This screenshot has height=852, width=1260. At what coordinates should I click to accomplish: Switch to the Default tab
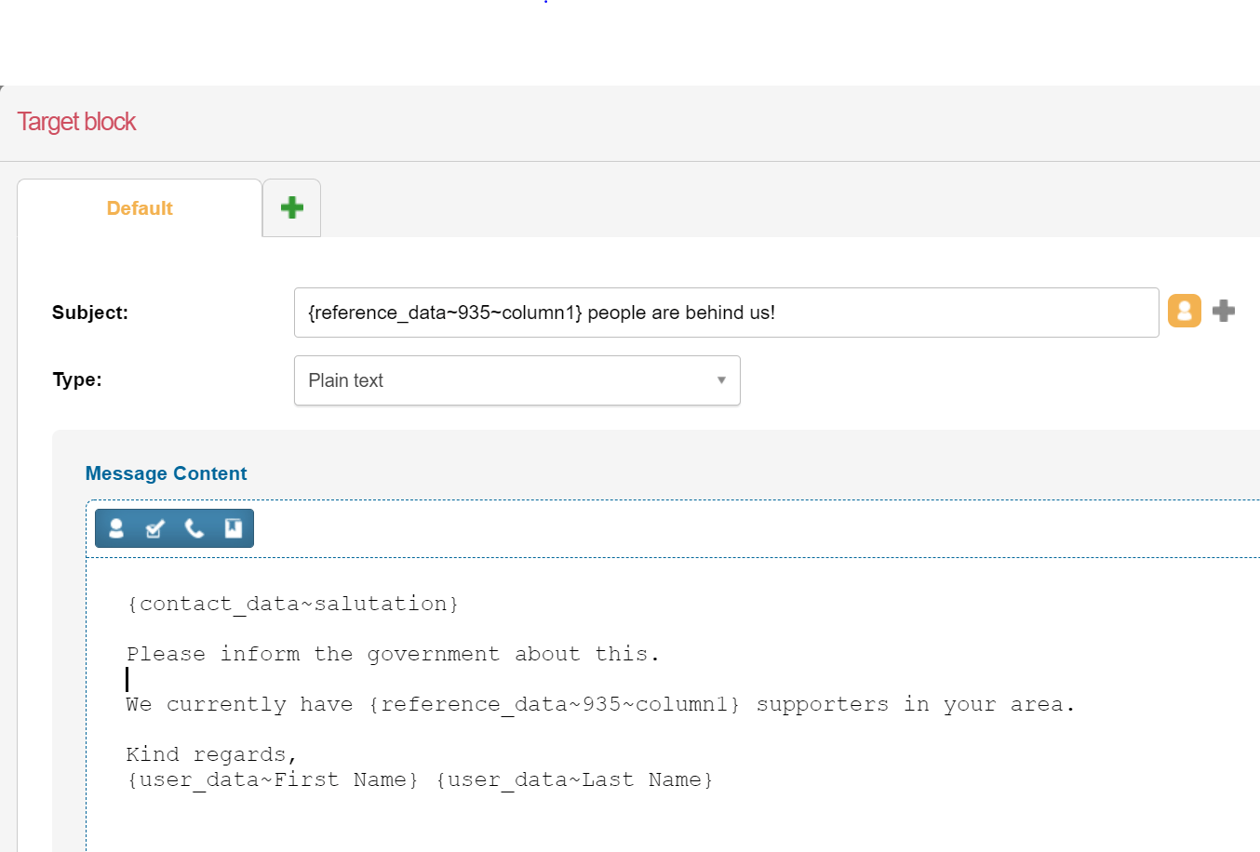click(140, 208)
